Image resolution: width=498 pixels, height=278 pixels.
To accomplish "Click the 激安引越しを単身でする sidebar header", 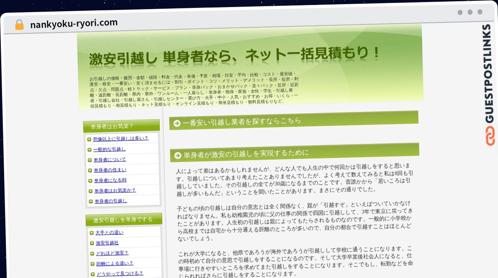I will [124, 219].
